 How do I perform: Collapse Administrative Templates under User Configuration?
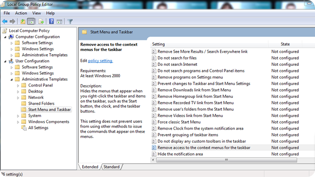pyautogui.click(x=12, y=80)
